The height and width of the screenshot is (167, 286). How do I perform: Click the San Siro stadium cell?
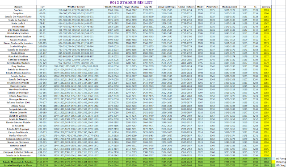point(18,10)
